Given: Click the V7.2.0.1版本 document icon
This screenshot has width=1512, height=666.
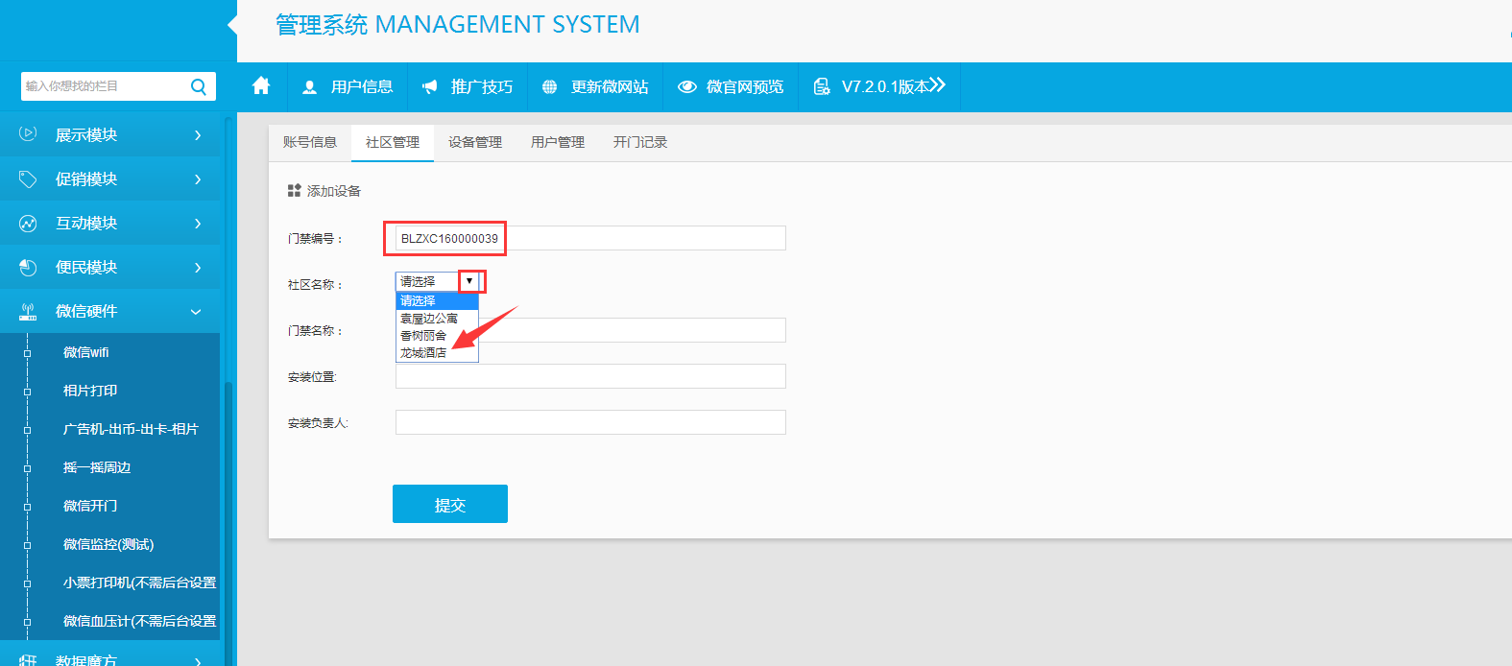Looking at the screenshot, I should (x=822, y=87).
